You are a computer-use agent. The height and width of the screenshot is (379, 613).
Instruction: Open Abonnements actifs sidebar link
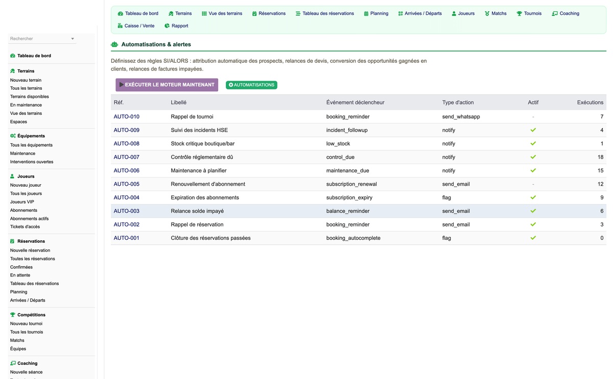(x=29, y=219)
